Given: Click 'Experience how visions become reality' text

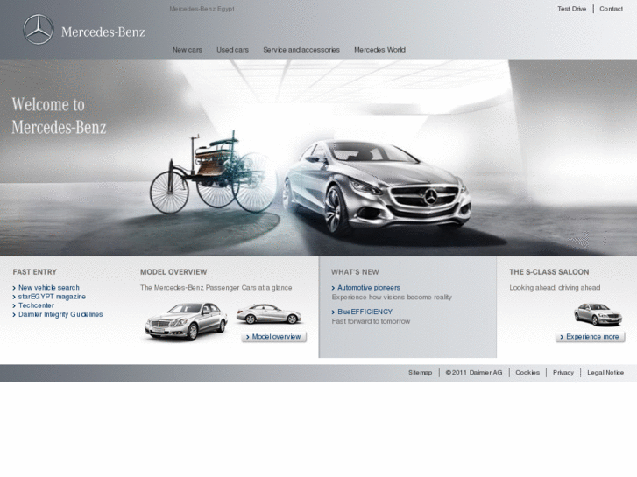Looking at the screenshot, I should [x=392, y=298].
